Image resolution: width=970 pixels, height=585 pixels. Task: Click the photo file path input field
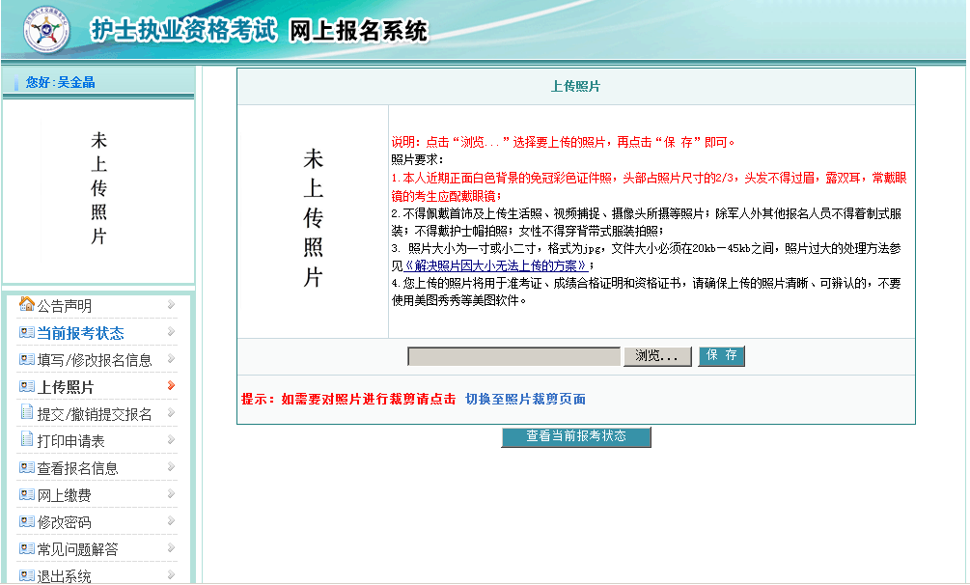click(x=513, y=356)
